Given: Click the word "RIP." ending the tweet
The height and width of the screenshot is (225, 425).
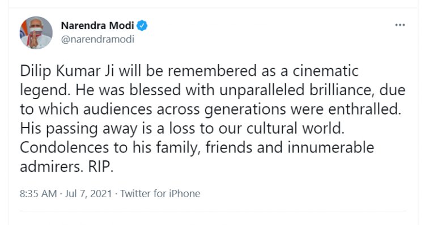Looking at the screenshot, I should pyautogui.click(x=100, y=167).
